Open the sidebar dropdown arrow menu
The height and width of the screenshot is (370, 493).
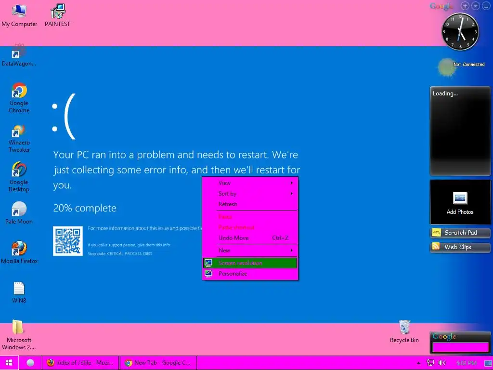point(476,6)
